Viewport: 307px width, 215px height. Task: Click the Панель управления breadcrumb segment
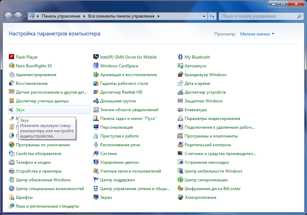tap(61, 16)
